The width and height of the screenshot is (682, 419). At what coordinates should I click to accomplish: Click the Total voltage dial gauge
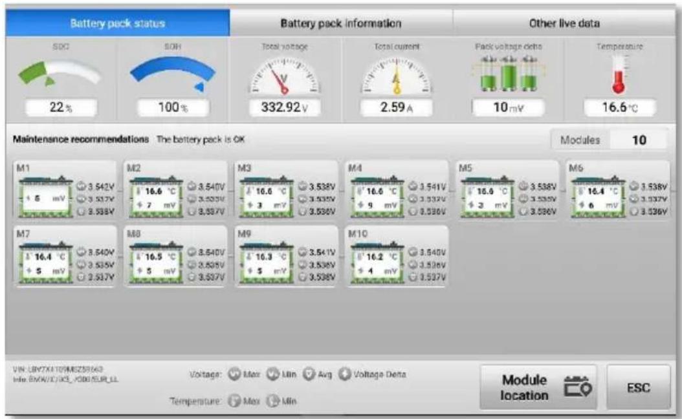(285, 76)
